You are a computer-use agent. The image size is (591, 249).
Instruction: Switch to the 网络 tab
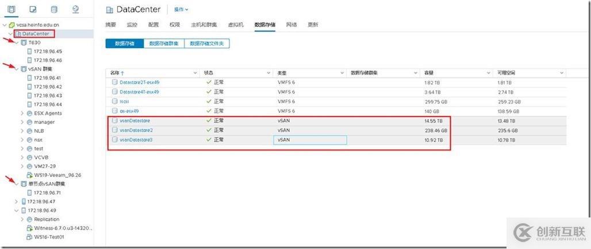[291, 25]
